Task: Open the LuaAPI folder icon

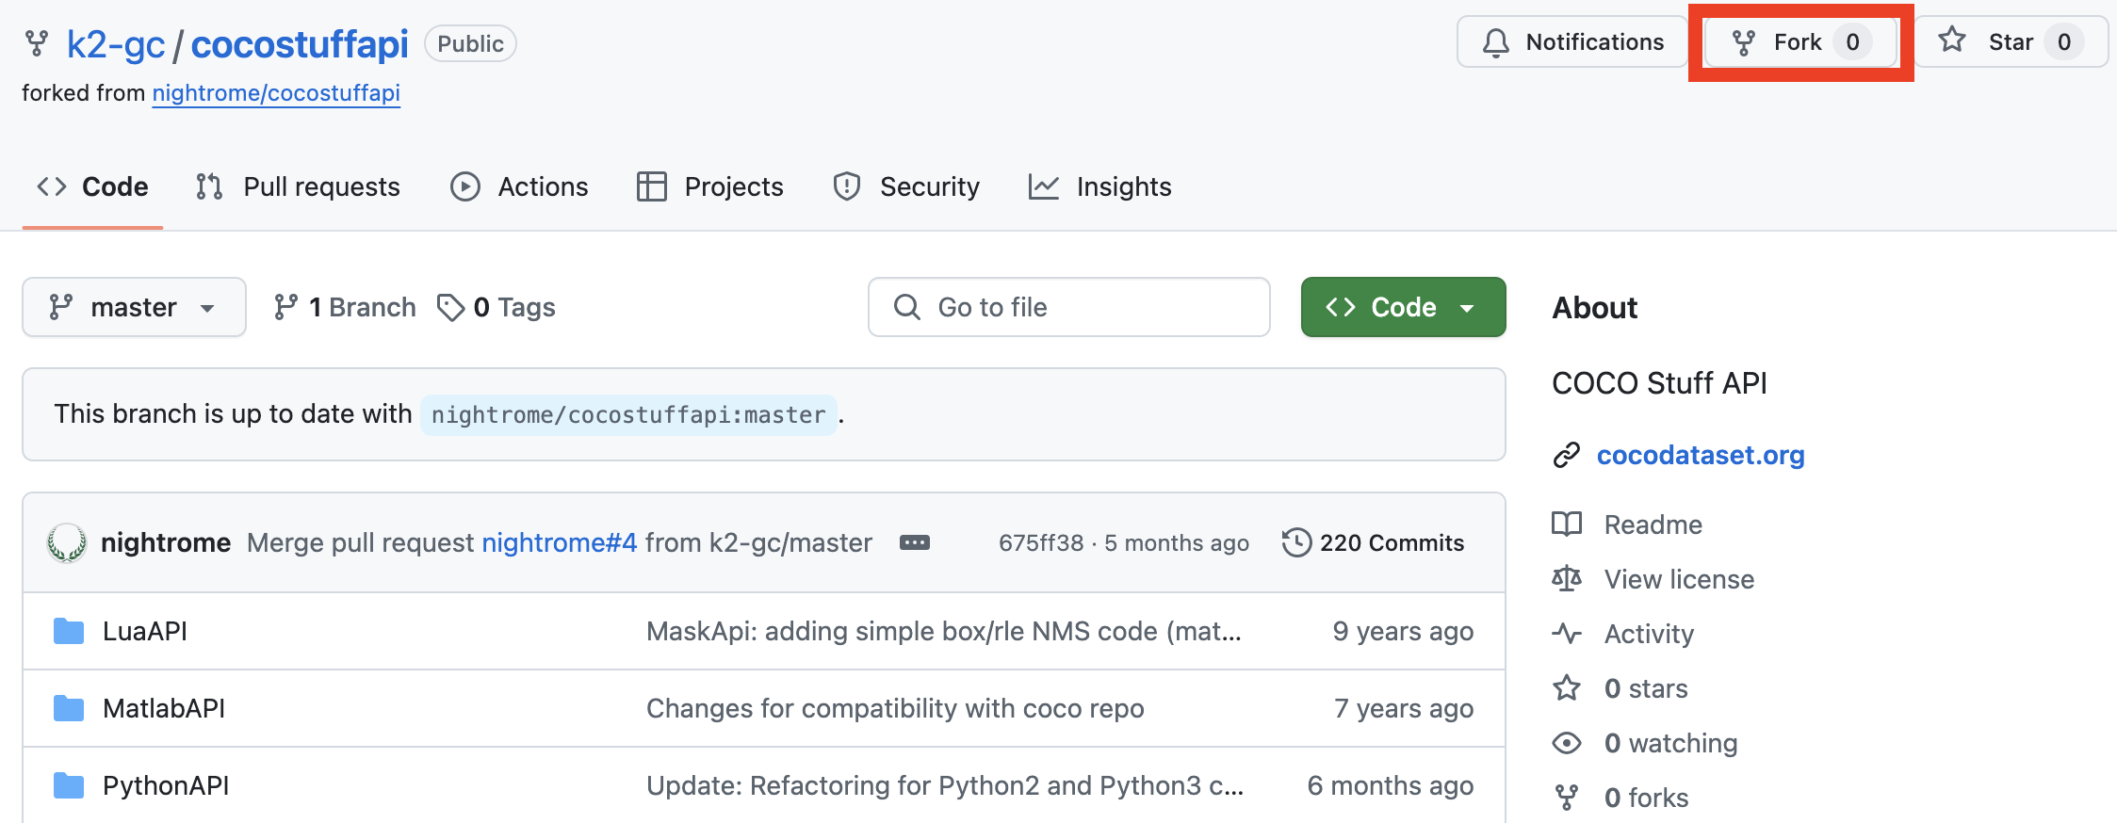Action: click(69, 631)
